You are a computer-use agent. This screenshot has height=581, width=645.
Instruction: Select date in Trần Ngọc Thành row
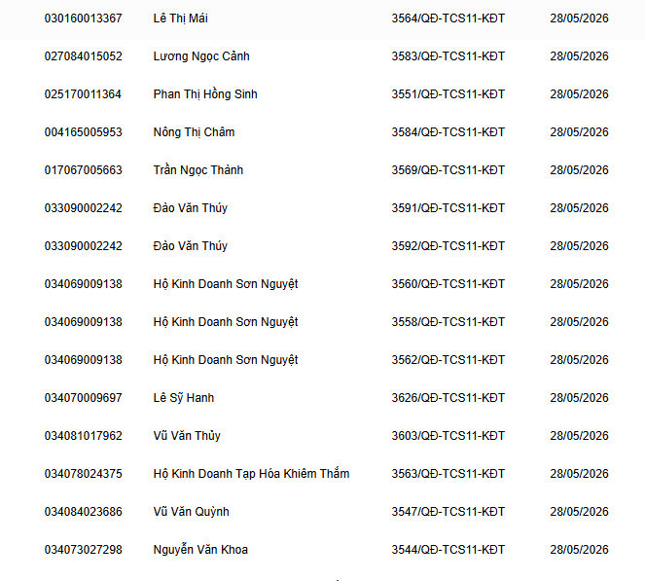point(579,170)
